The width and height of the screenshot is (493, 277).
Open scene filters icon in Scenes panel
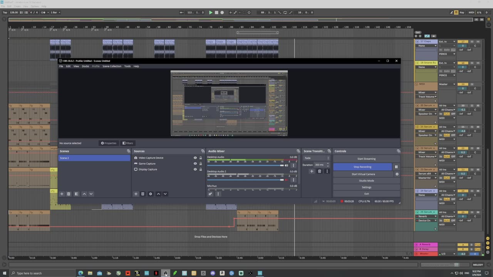click(x=76, y=194)
